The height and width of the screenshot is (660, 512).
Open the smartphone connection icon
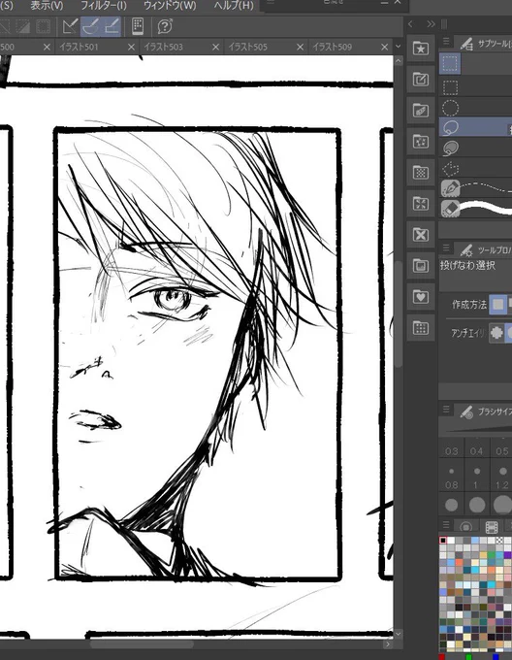138,26
